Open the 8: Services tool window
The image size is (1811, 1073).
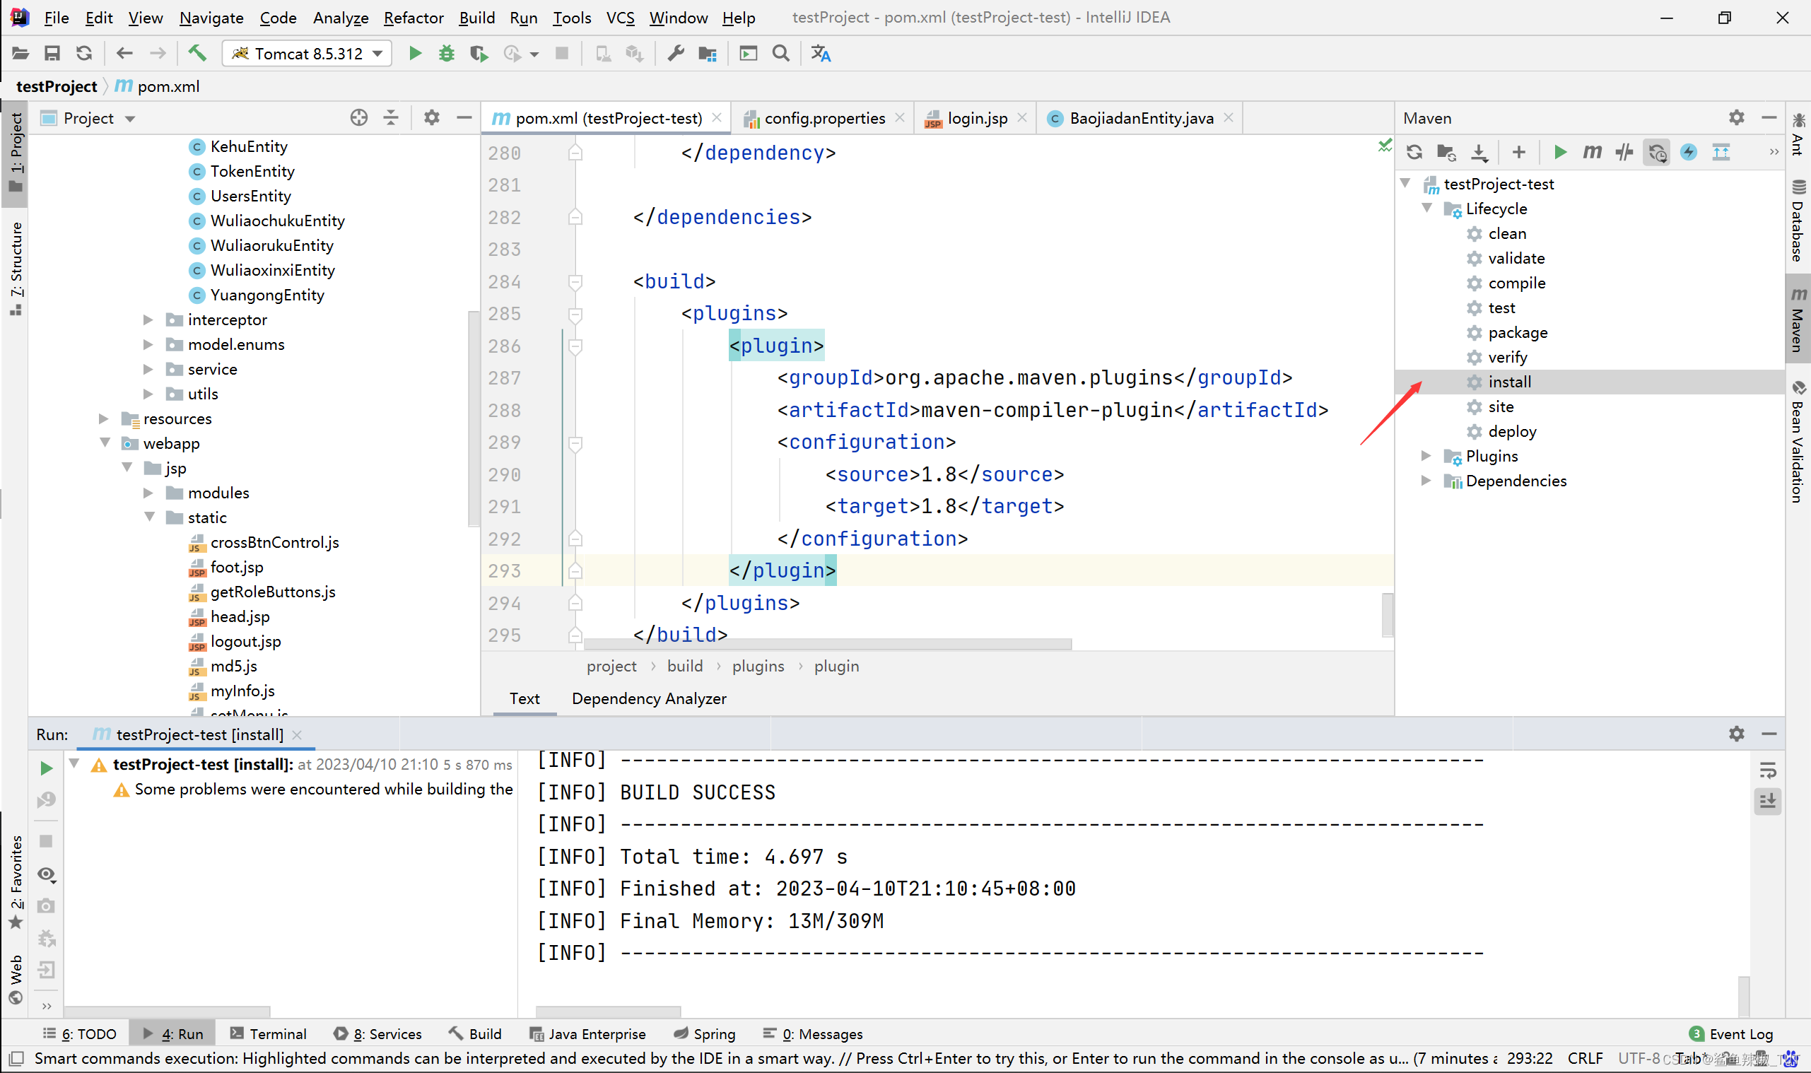377,1034
